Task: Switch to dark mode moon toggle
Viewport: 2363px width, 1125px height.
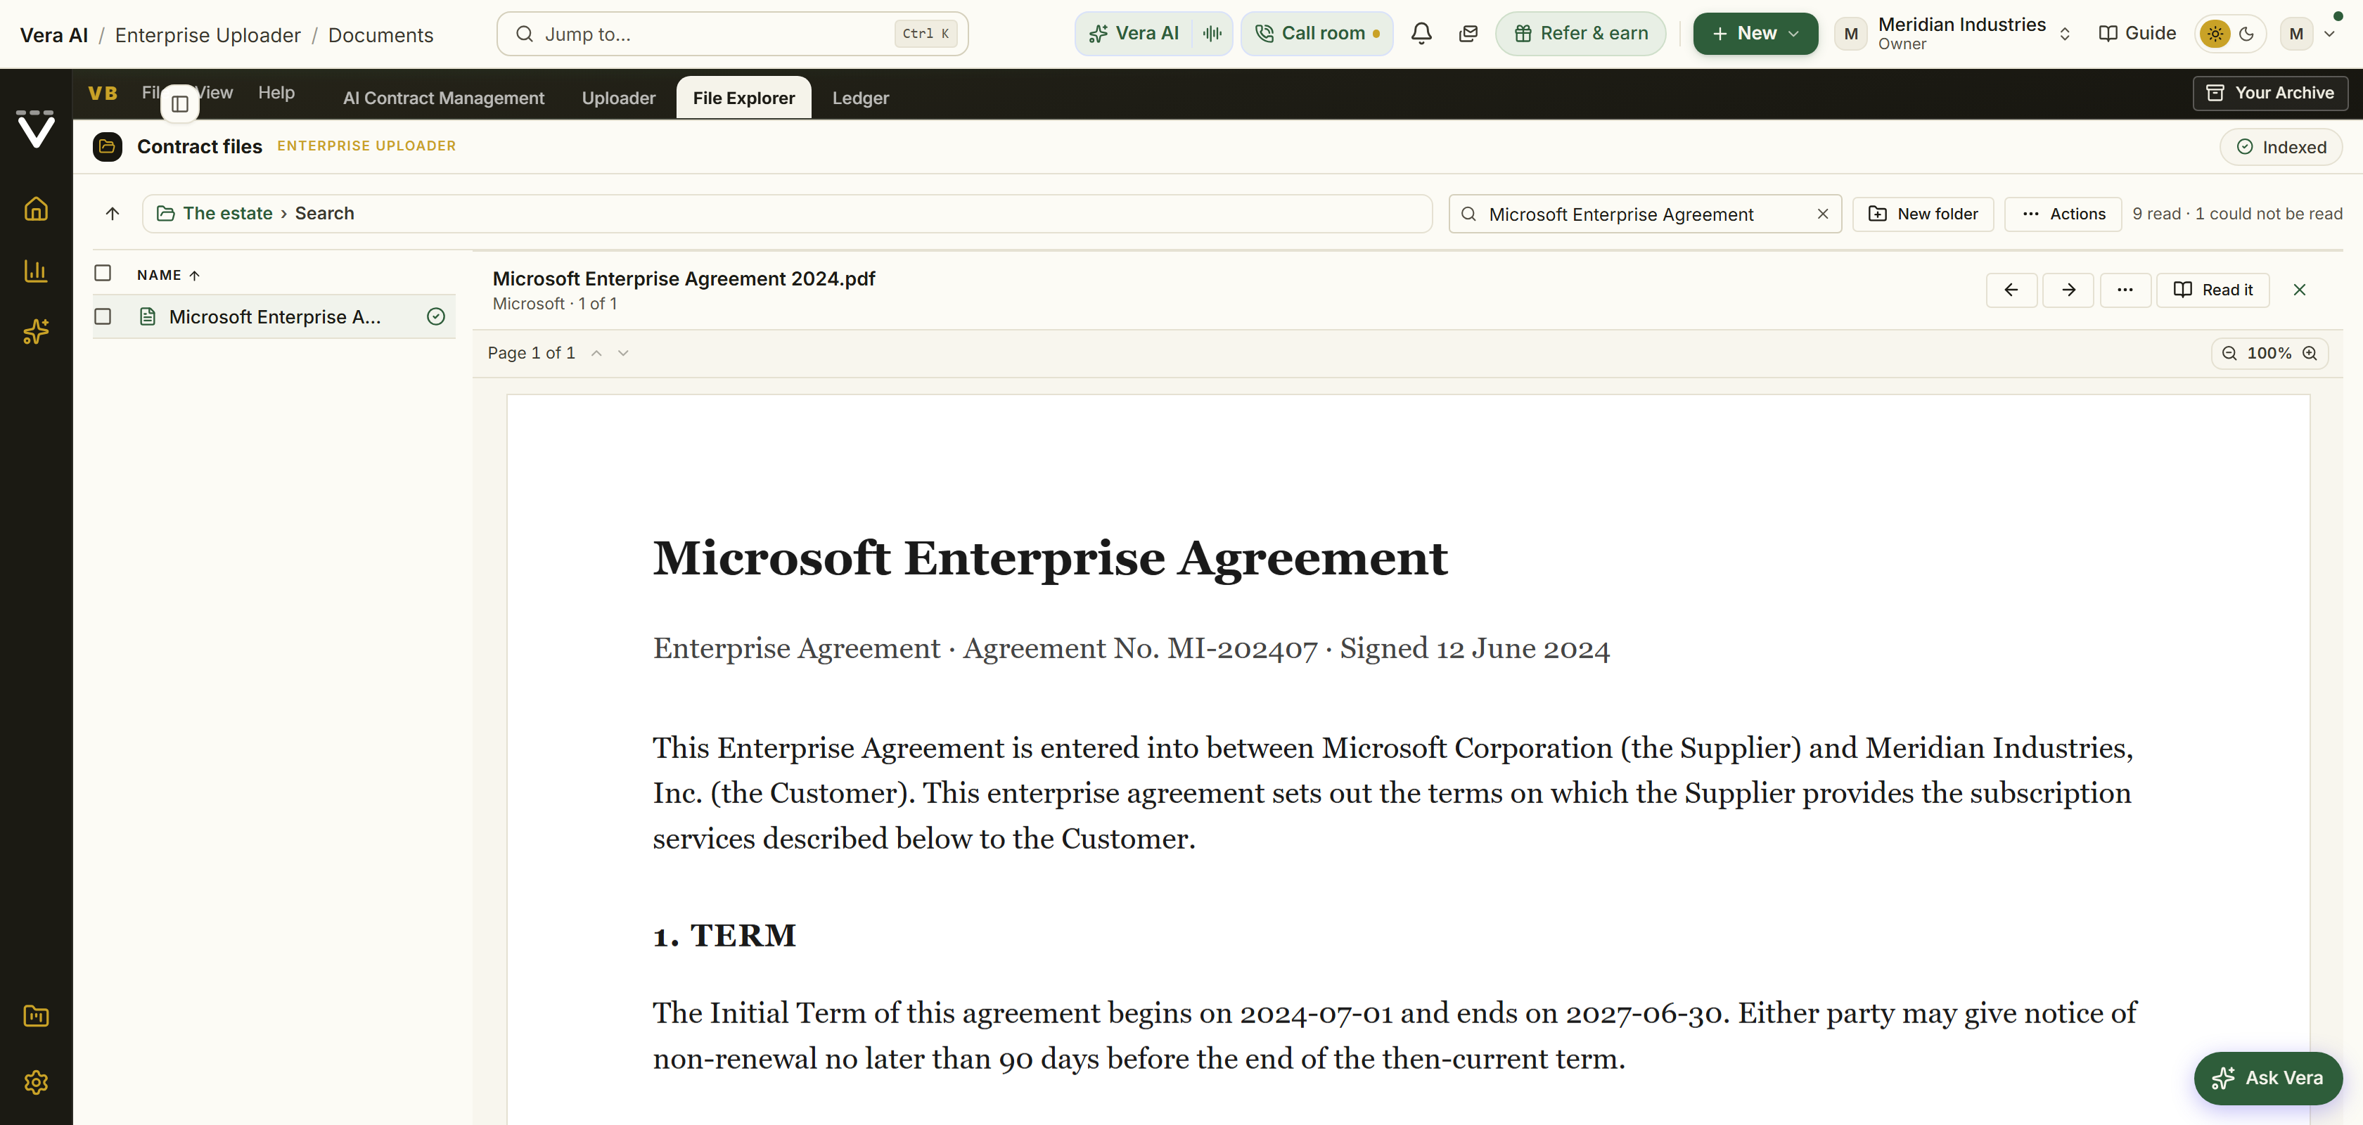Action: pos(2246,34)
